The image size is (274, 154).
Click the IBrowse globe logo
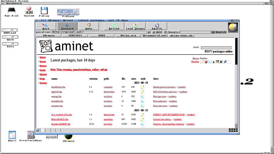pos(233,28)
